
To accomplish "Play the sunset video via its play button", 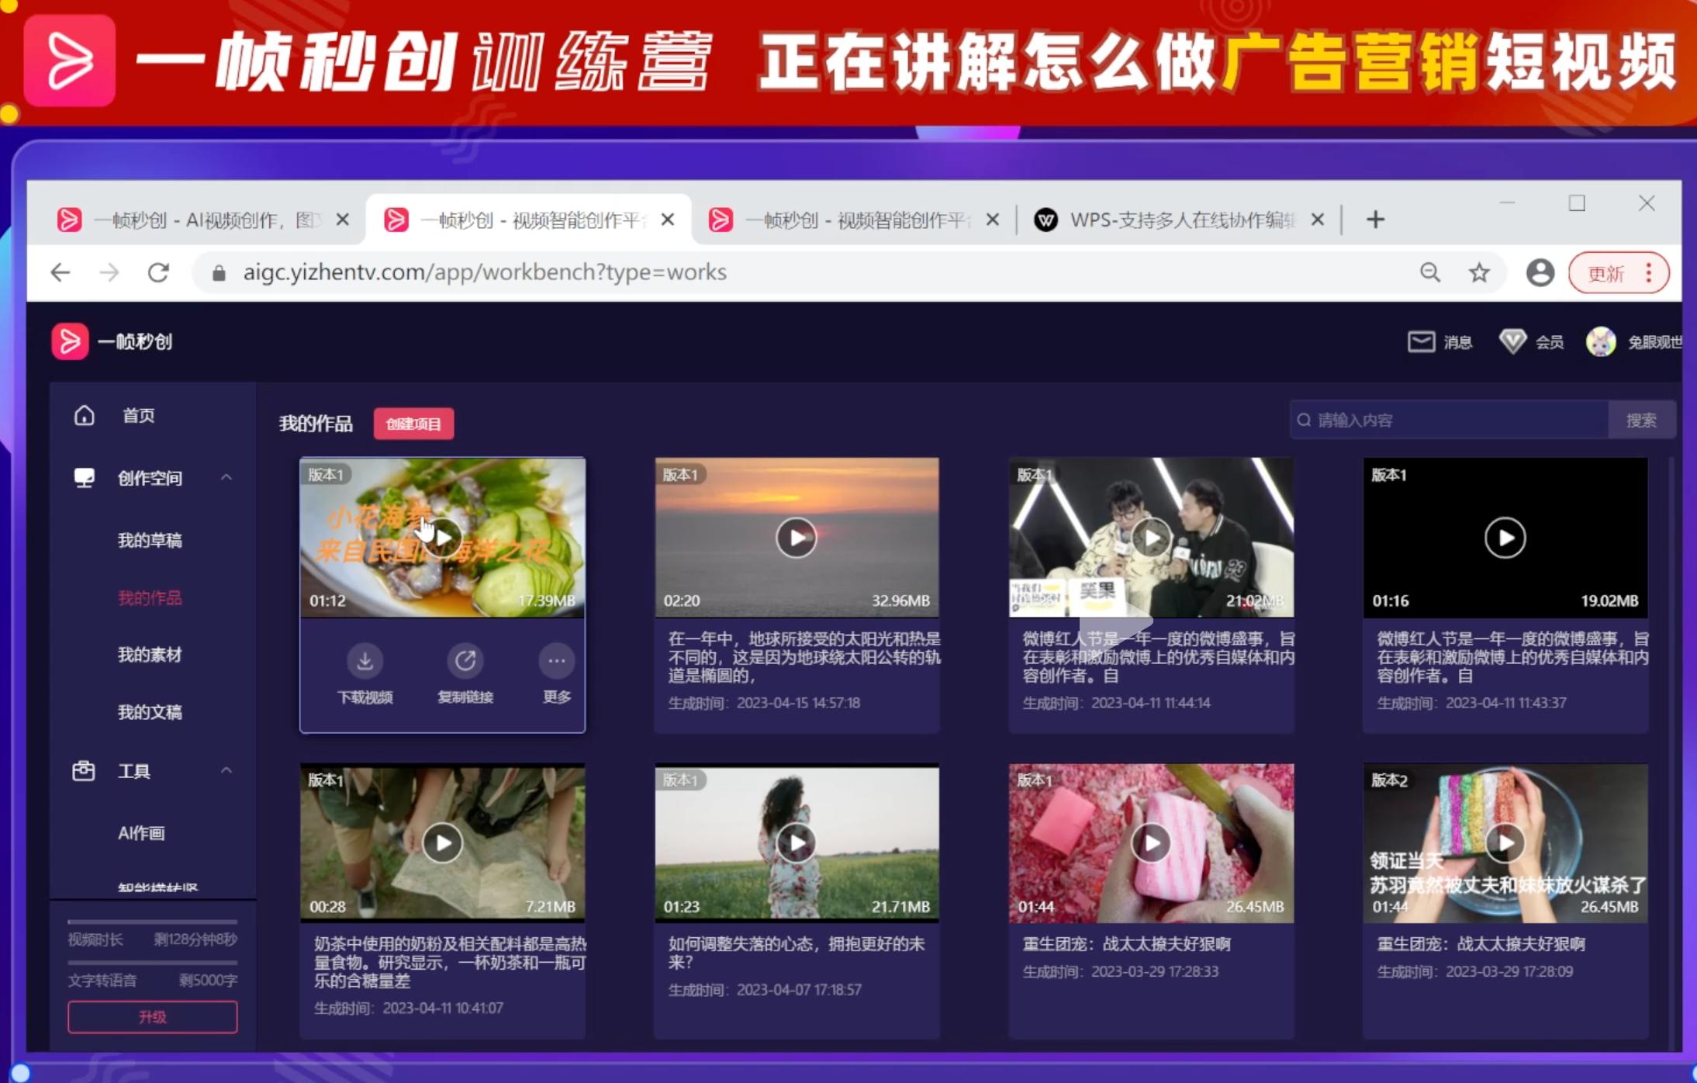I will (796, 537).
